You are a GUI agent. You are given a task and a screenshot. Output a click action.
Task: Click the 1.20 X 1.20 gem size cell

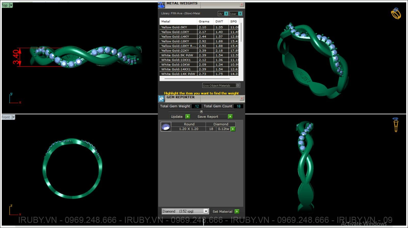tap(188, 129)
